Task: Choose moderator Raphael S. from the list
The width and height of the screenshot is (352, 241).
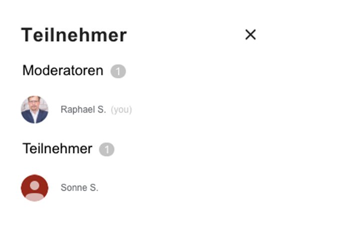Action: 83,110
